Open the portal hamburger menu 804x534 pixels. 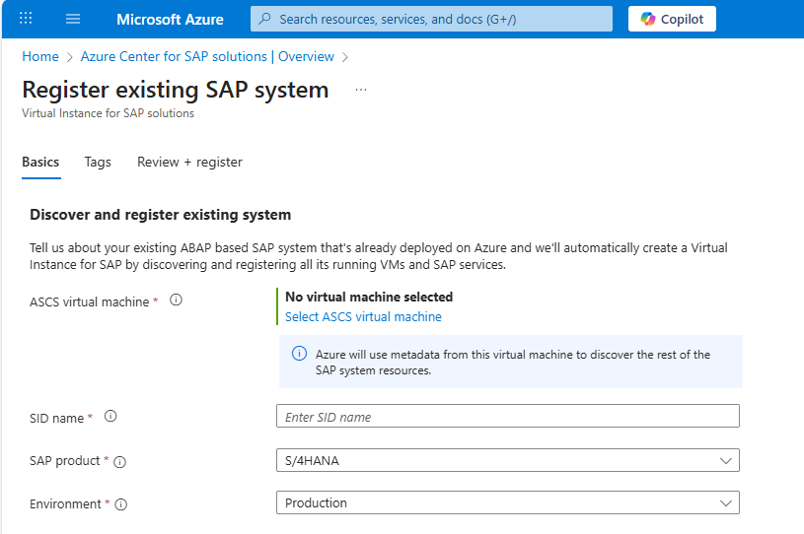coord(73,19)
